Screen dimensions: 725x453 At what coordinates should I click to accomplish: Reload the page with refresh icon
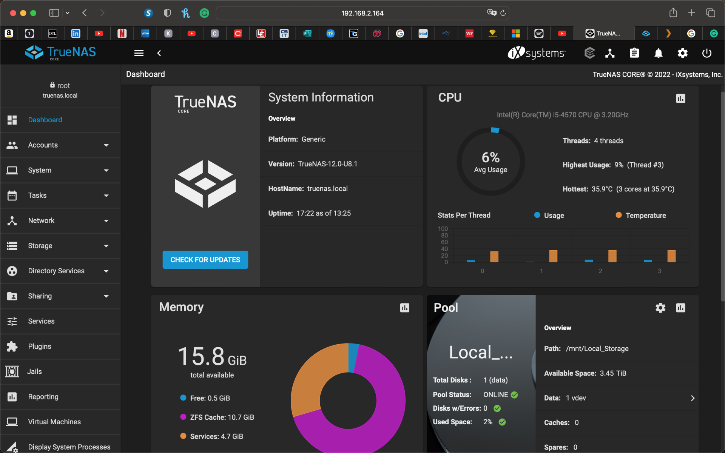point(503,13)
